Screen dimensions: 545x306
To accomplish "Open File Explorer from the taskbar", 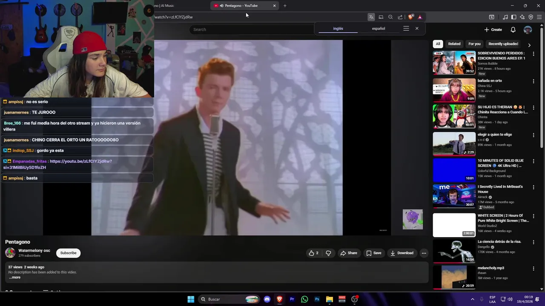I will [330, 299].
